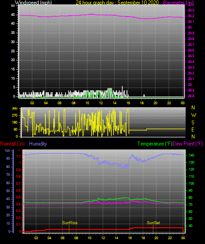The height and width of the screenshot is (244, 205).
Task: Select the Rainfall (.in) legend label
Action: coord(12,144)
